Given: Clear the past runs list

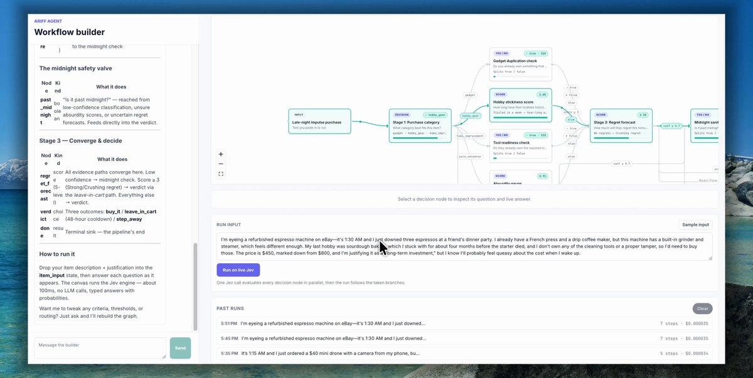Looking at the screenshot, I should (703, 308).
